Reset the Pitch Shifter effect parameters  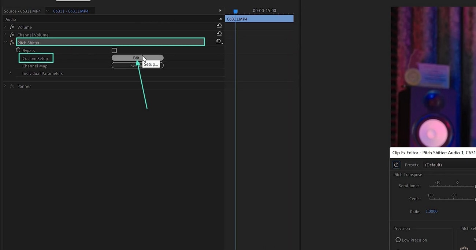tap(218, 41)
